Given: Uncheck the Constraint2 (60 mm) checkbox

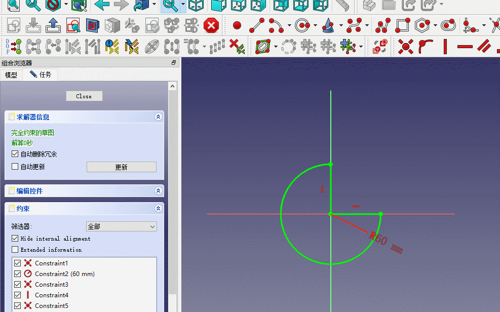Looking at the screenshot, I should 18,274.
